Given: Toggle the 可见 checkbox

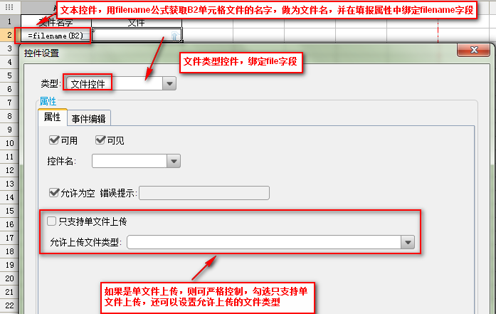Looking at the screenshot, I should point(100,140).
